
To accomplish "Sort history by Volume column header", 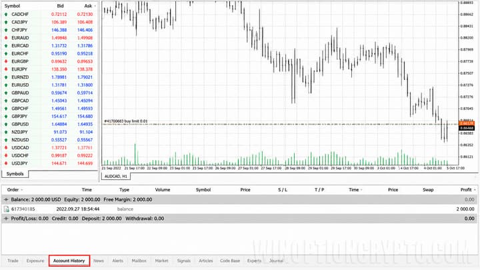I will pyautogui.click(x=163, y=190).
